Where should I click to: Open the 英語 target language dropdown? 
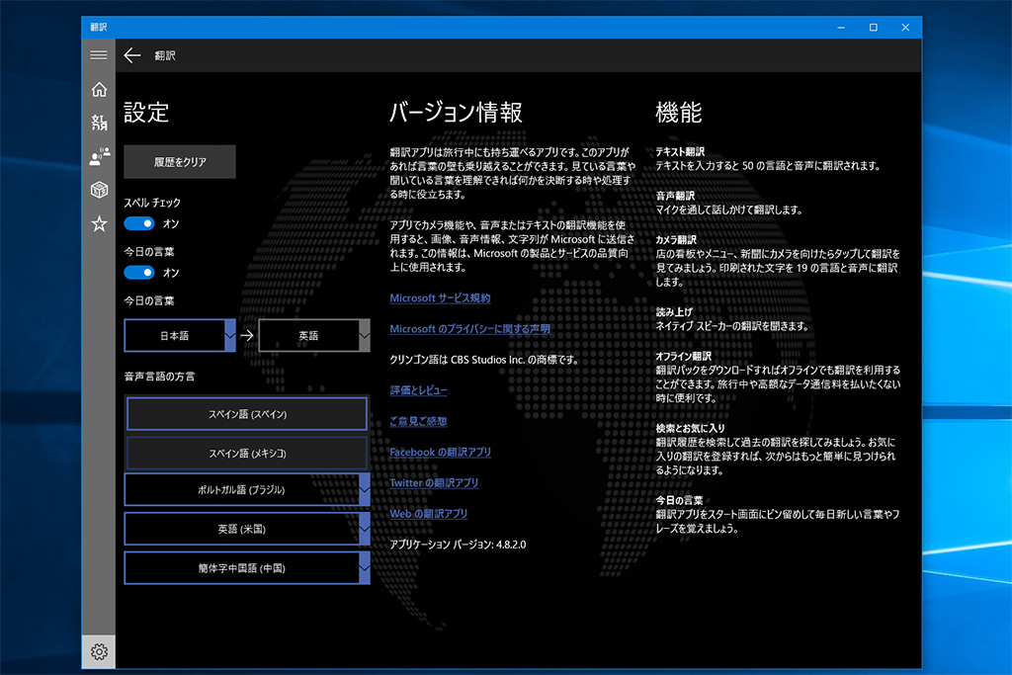314,336
